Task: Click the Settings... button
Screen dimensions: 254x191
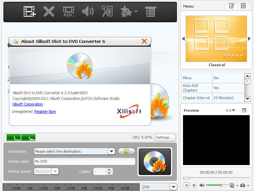Action: coord(165,137)
